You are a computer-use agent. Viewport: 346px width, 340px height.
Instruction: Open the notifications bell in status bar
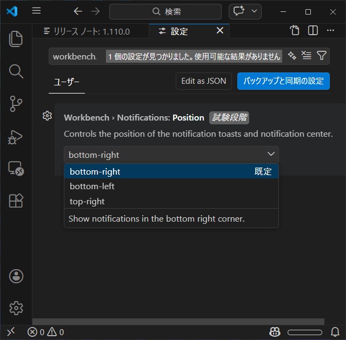click(335, 332)
